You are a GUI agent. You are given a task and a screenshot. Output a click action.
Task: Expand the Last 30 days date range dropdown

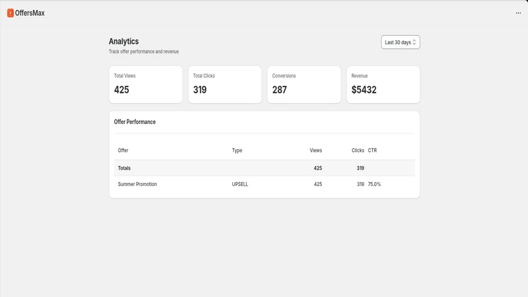click(401, 42)
